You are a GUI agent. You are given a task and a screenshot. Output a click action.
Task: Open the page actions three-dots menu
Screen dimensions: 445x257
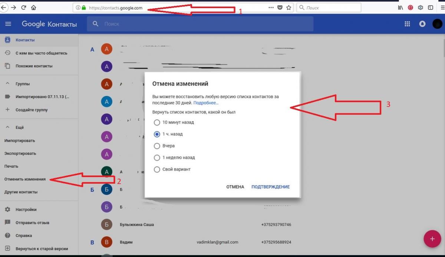[271, 7]
